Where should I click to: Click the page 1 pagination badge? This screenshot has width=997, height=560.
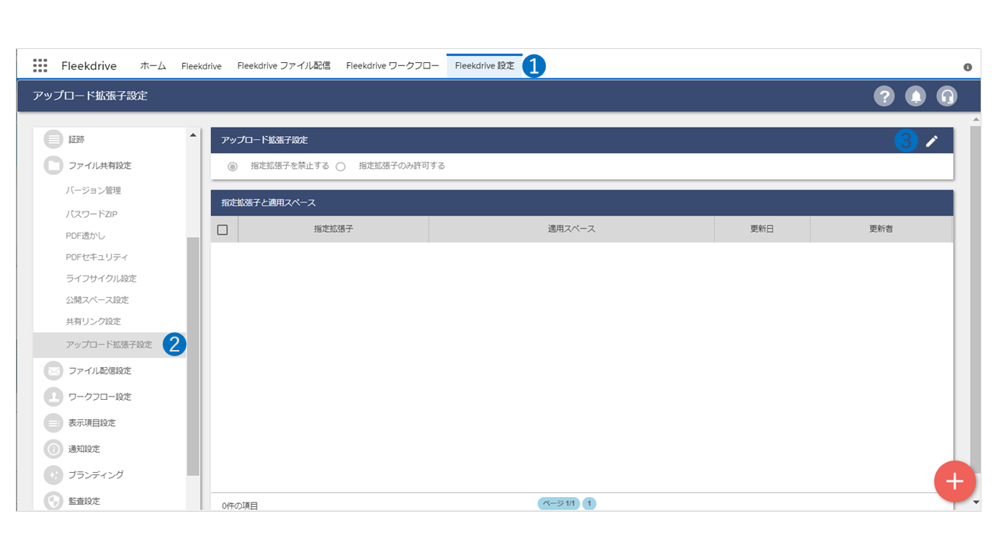point(590,504)
